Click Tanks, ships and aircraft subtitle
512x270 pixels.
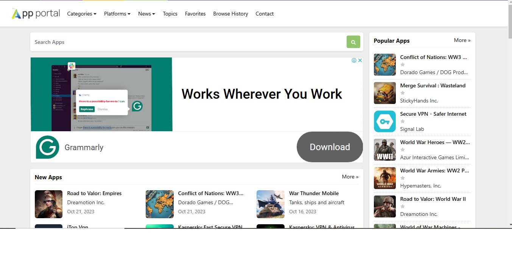point(317,202)
